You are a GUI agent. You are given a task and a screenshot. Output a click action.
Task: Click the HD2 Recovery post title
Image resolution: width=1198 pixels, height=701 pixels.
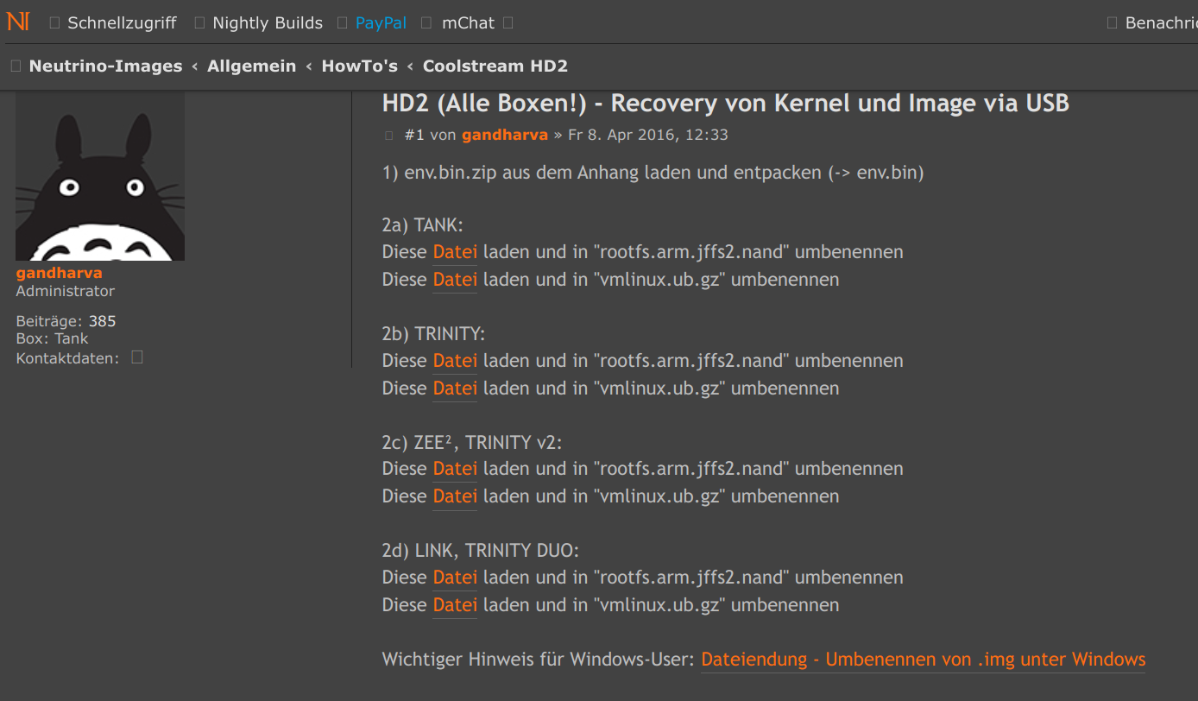[725, 104]
